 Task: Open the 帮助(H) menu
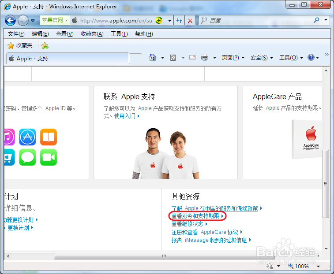(x=144, y=34)
